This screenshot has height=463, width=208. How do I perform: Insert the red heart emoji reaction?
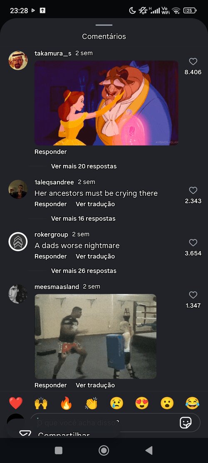[x=16, y=403]
